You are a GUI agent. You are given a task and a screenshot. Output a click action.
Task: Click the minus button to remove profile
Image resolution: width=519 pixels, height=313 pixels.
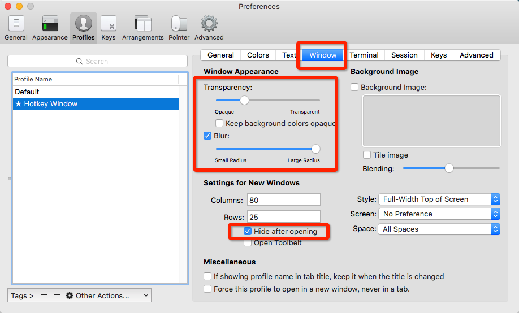(57, 295)
